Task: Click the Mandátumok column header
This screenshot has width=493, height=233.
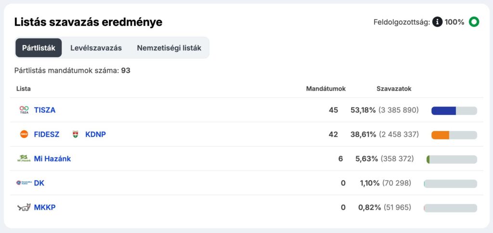Action: [325, 89]
